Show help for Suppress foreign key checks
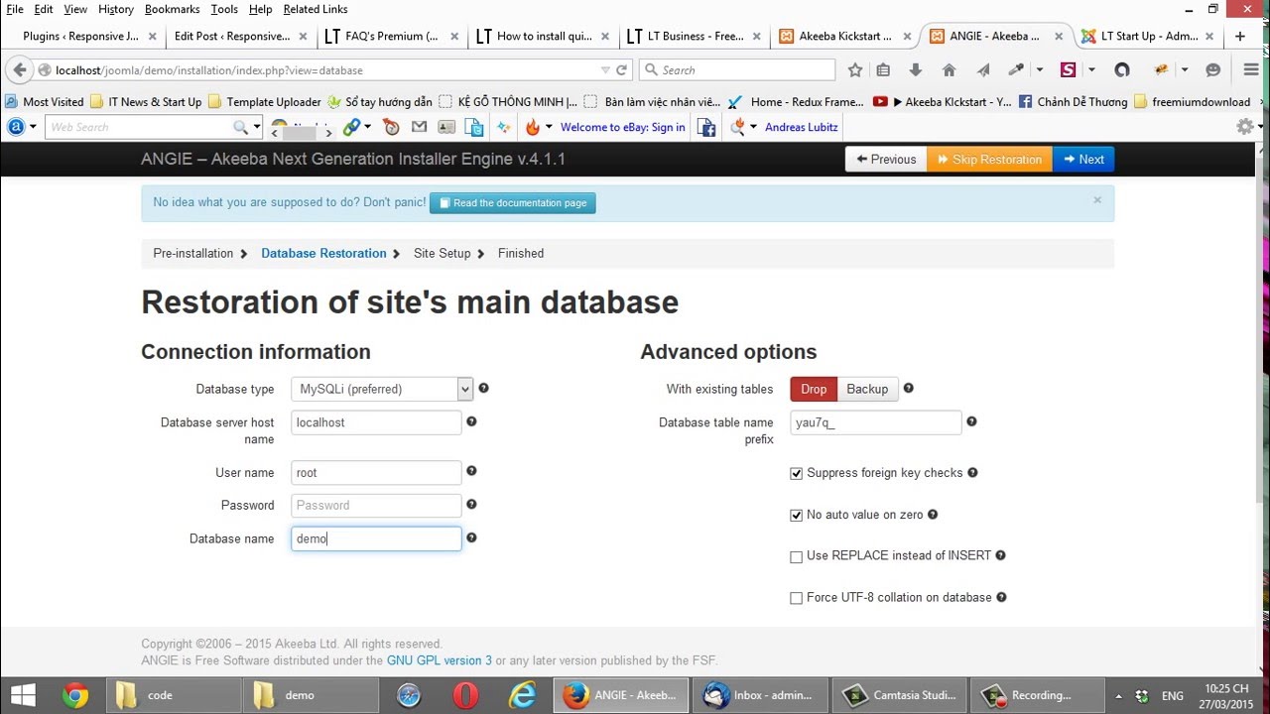 point(972,472)
